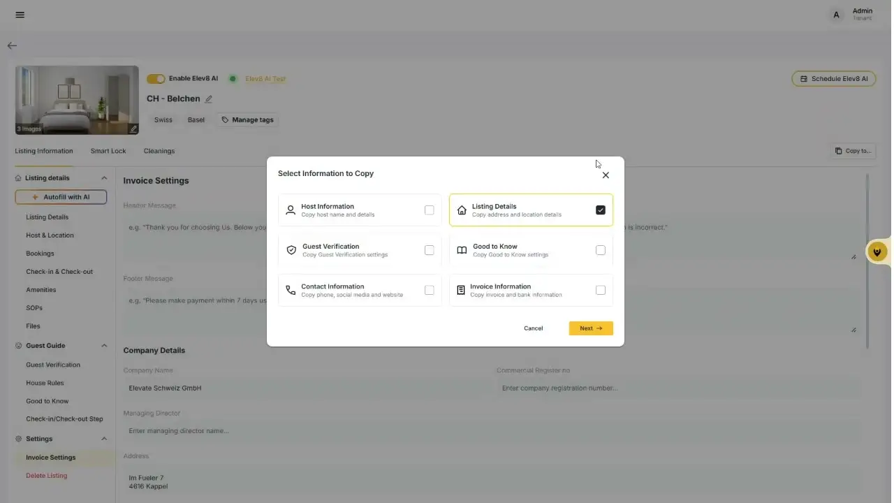
Task: Click the Host Information person icon
Action: tap(291, 210)
